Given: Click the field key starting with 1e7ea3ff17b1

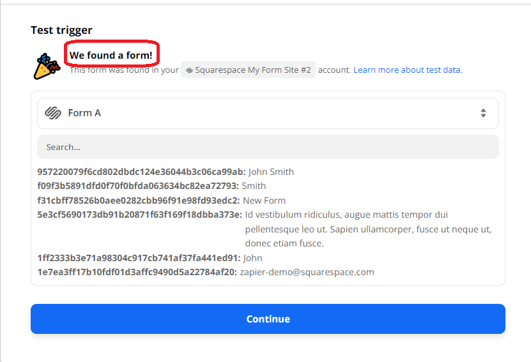Looking at the screenshot, I should (x=137, y=272).
